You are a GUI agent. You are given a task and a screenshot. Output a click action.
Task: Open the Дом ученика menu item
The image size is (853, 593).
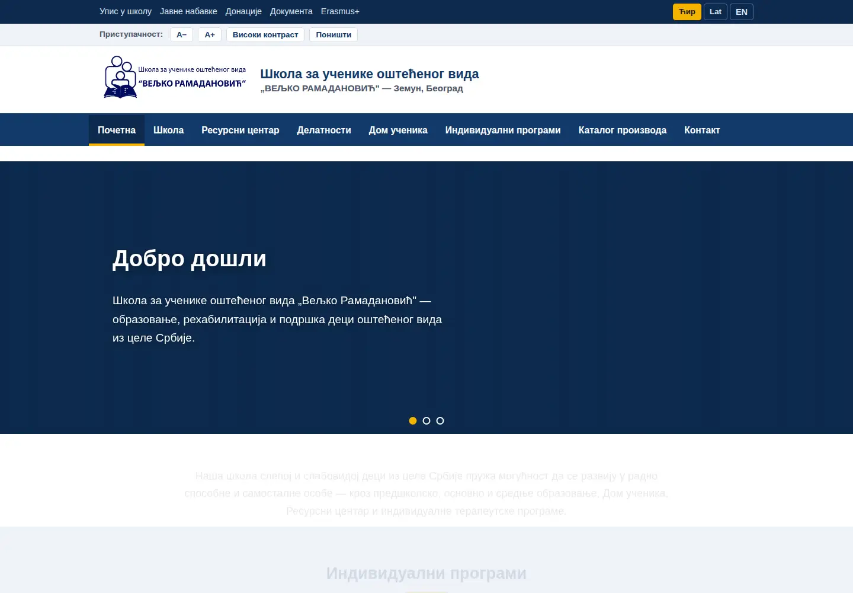(398, 130)
